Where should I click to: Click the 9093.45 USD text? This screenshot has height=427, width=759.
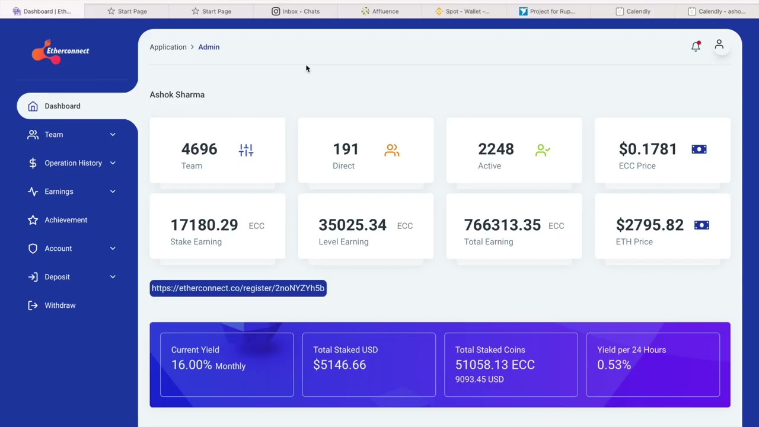[x=479, y=380]
